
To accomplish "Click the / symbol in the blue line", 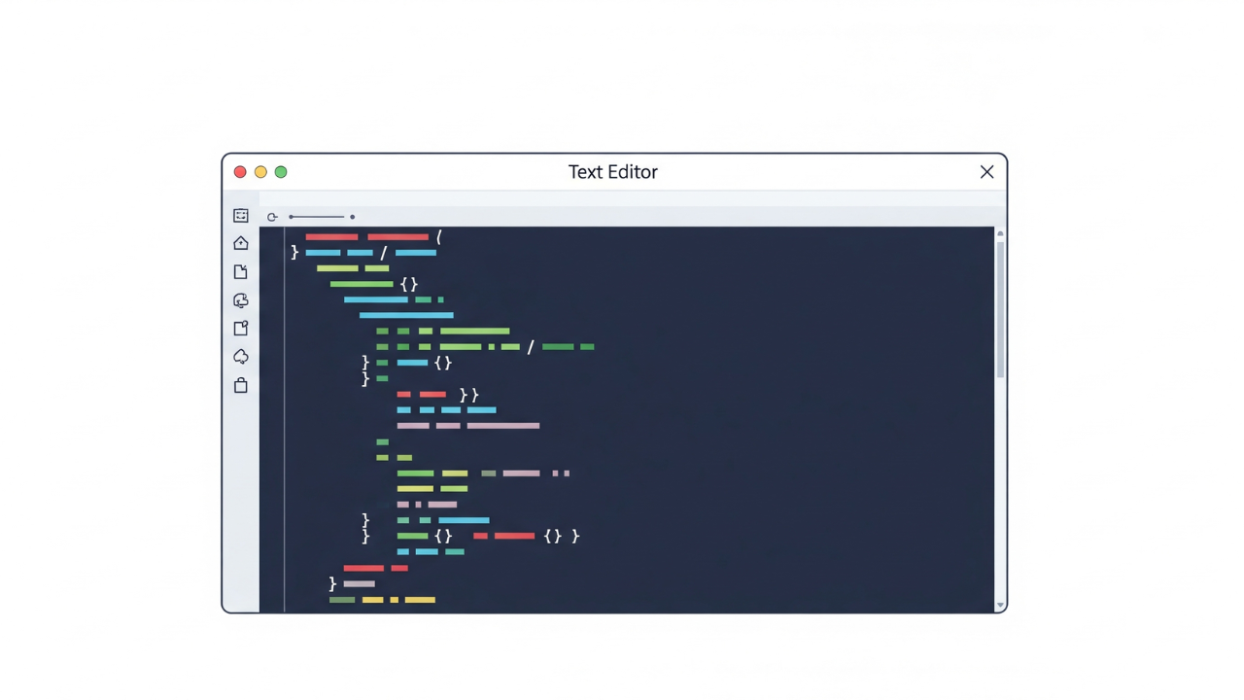I will (384, 253).
